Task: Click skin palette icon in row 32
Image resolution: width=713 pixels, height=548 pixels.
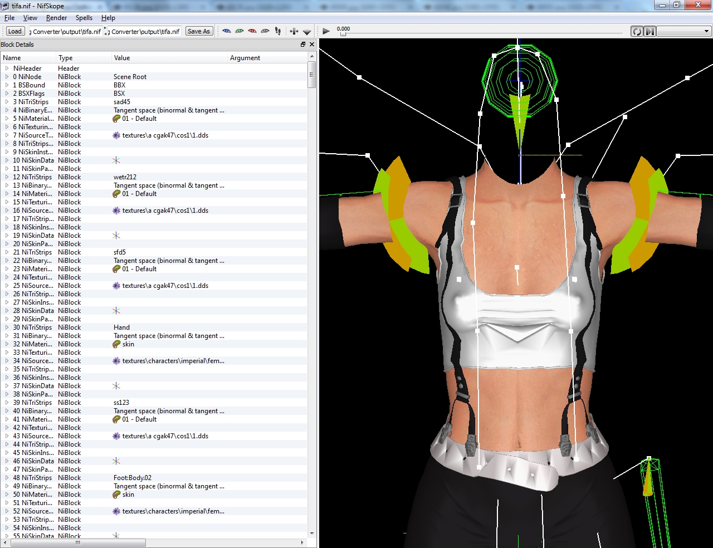Action: pyautogui.click(x=116, y=344)
